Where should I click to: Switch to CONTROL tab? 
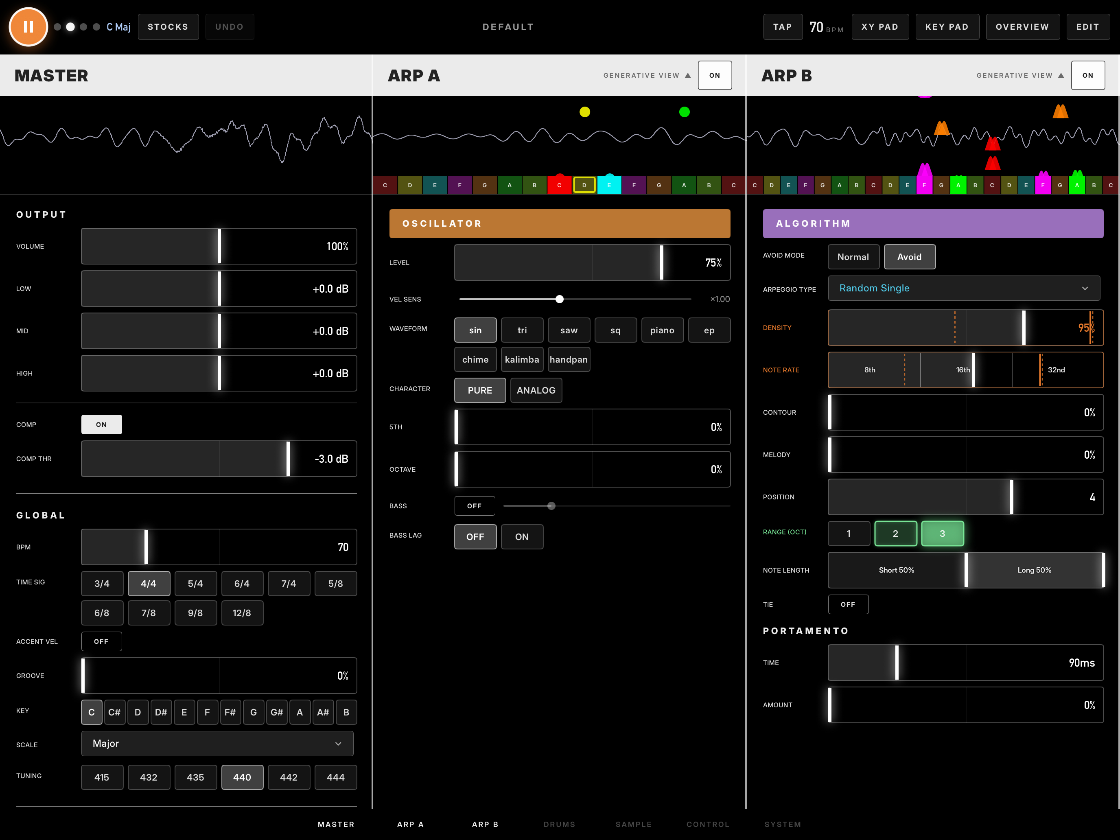708,824
